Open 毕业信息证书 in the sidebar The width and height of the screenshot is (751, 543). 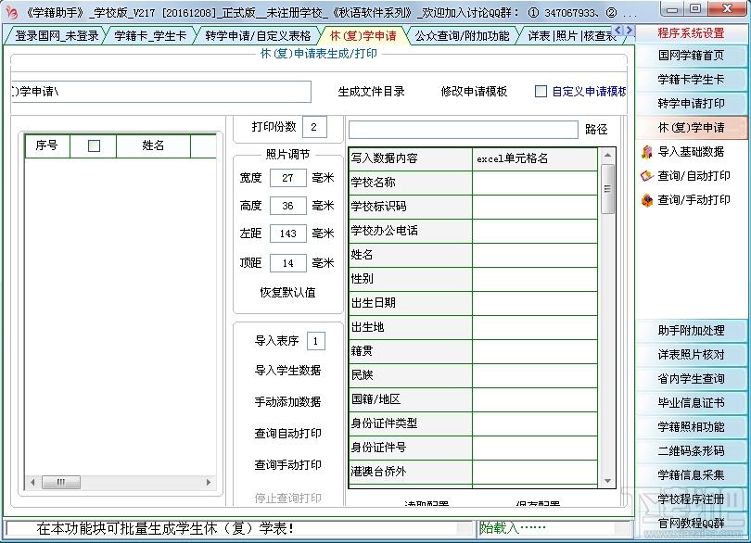(x=691, y=403)
